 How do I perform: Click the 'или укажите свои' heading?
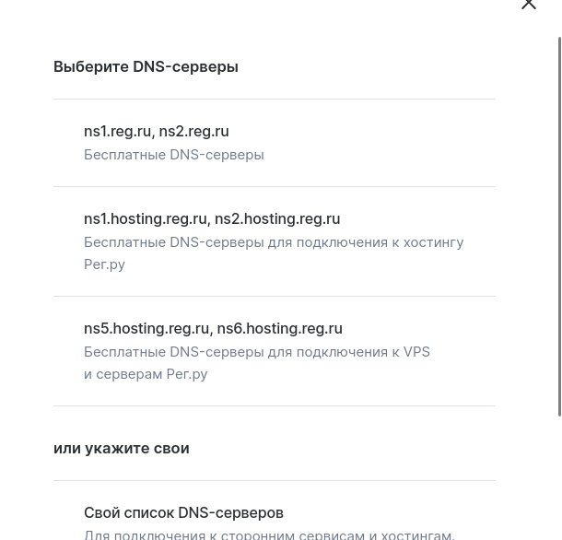(x=121, y=448)
